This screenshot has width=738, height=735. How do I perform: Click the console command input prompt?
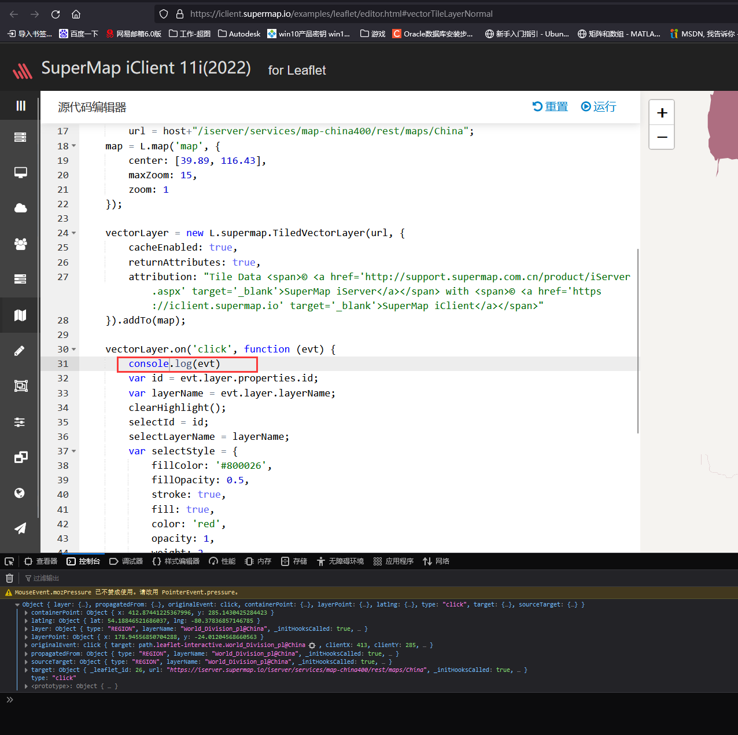370,700
